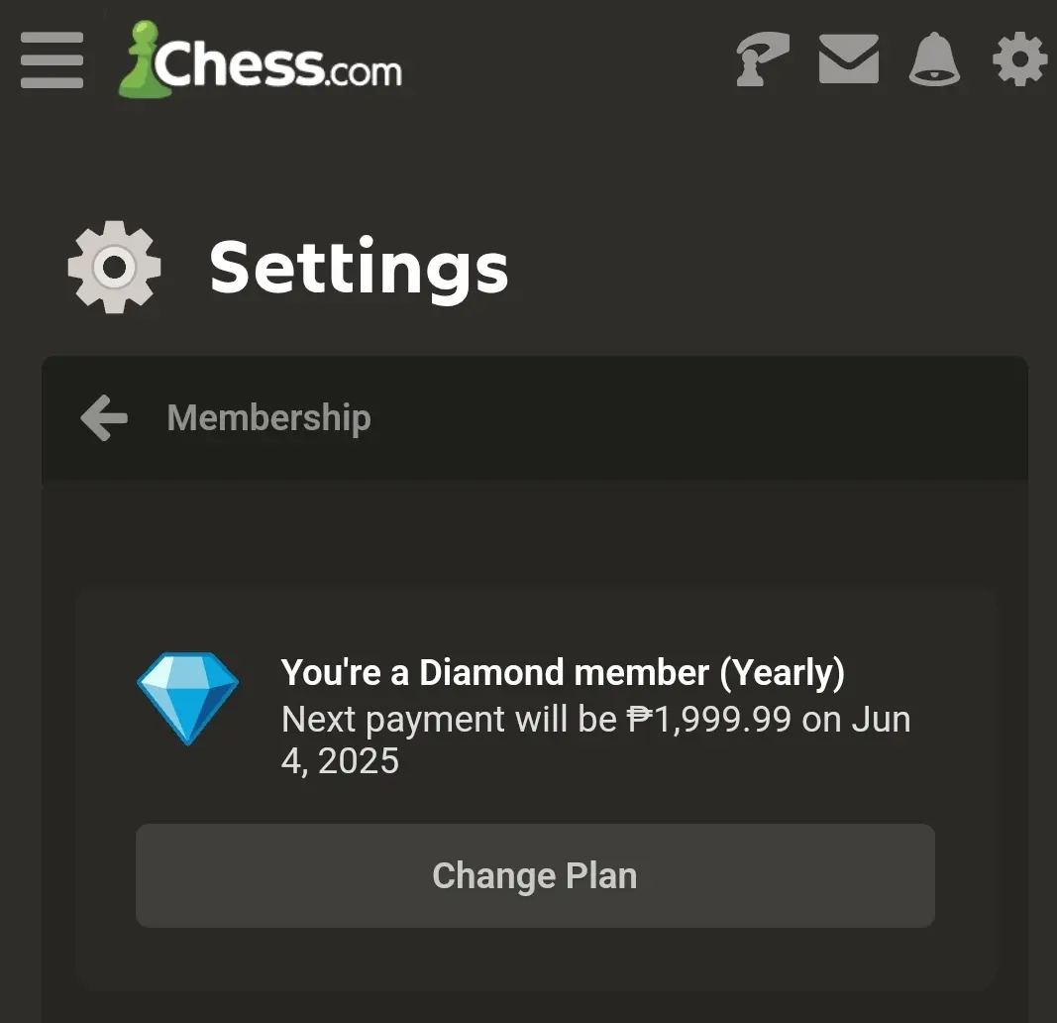Click the word (Yearly) in membership title
The height and width of the screenshot is (1023, 1057).
(783, 673)
